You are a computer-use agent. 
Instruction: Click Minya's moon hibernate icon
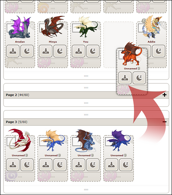point(60,51)
